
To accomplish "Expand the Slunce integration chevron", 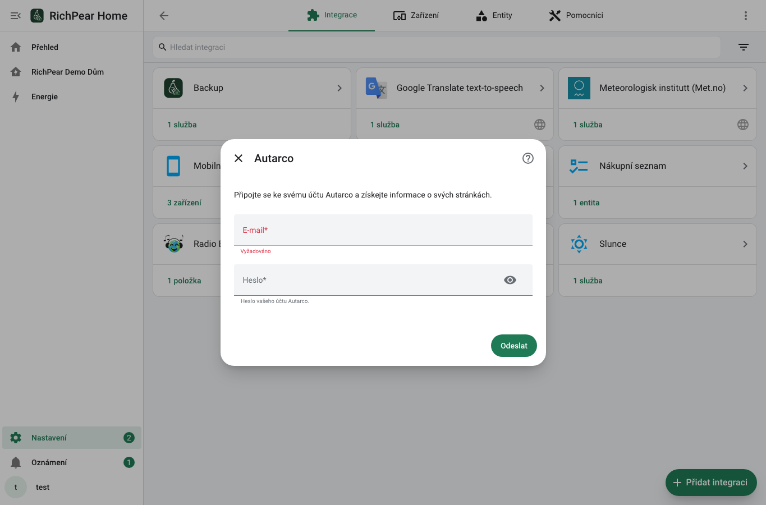I will 745,244.
